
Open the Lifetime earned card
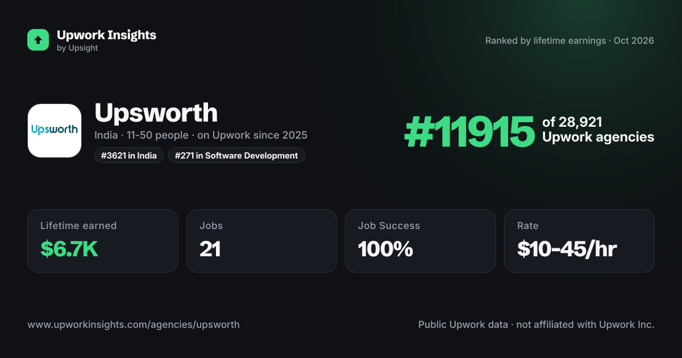click(x=103, y=241)
